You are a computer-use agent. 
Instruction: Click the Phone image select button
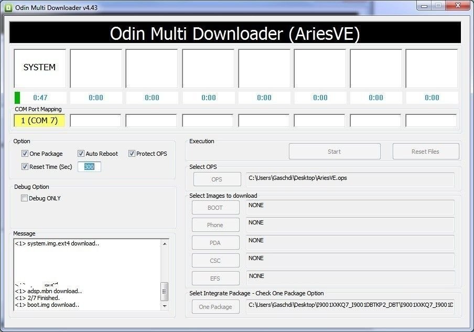tap(216, 225)
